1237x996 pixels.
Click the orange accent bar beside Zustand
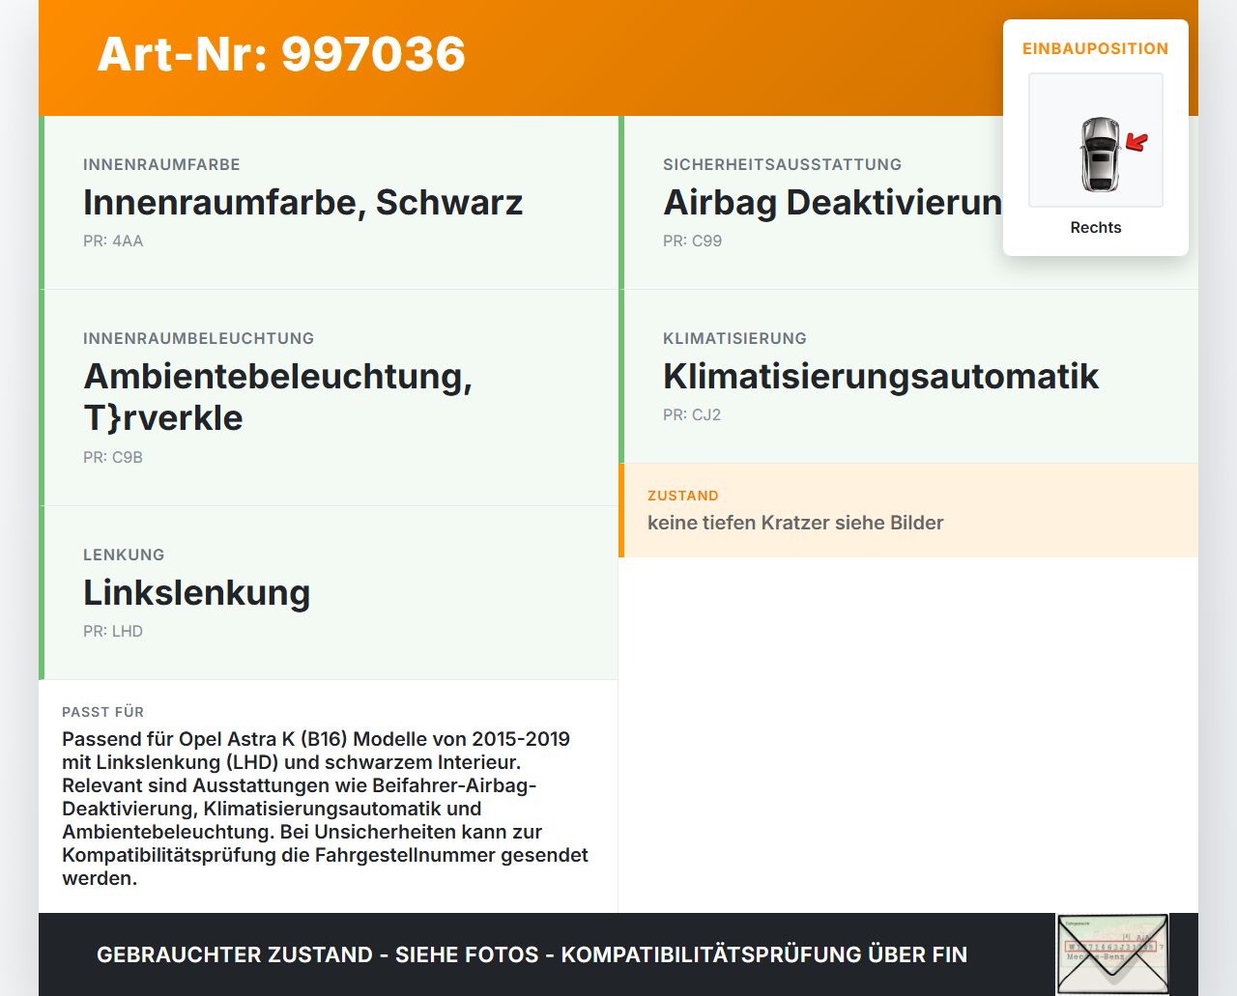[x=621, y=510]
